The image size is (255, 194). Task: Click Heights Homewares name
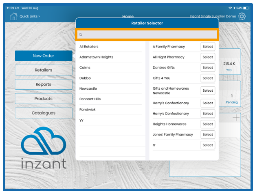click(x=169, y=124)
